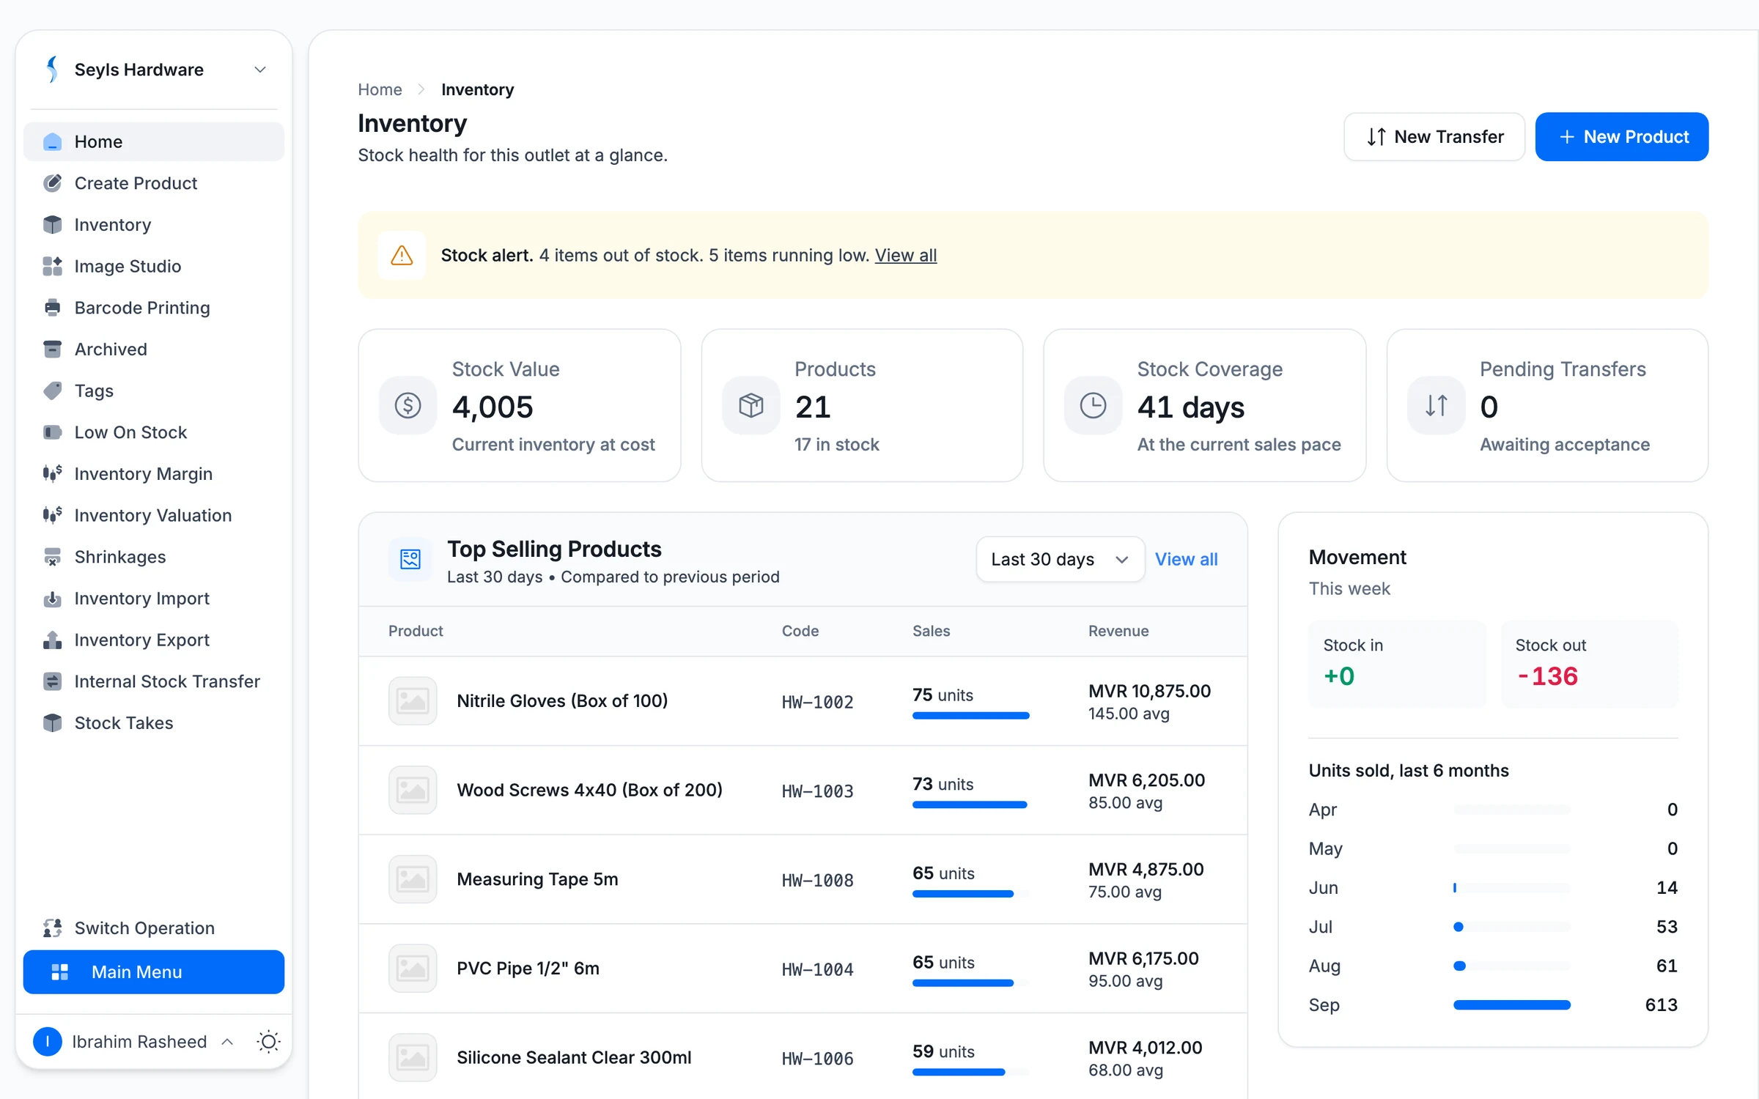Viewport: 1759px width, 1099px height.
Task: Click the Nitrile Gloves product image thumbnail
Action: click(413, 701)
